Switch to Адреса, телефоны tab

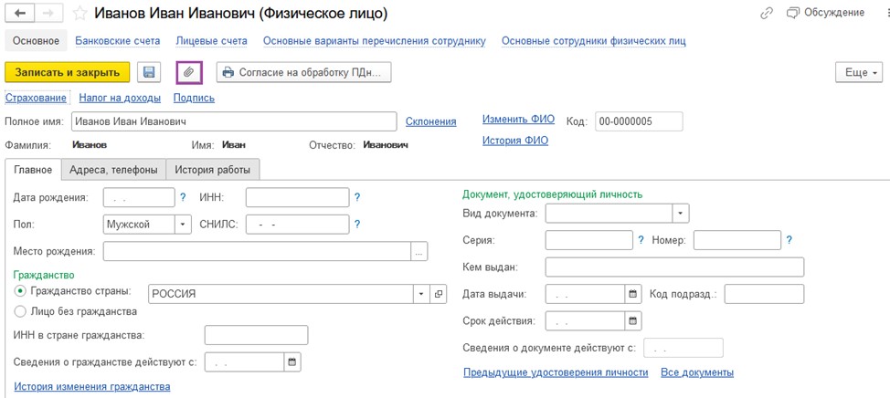pos(113,170)
